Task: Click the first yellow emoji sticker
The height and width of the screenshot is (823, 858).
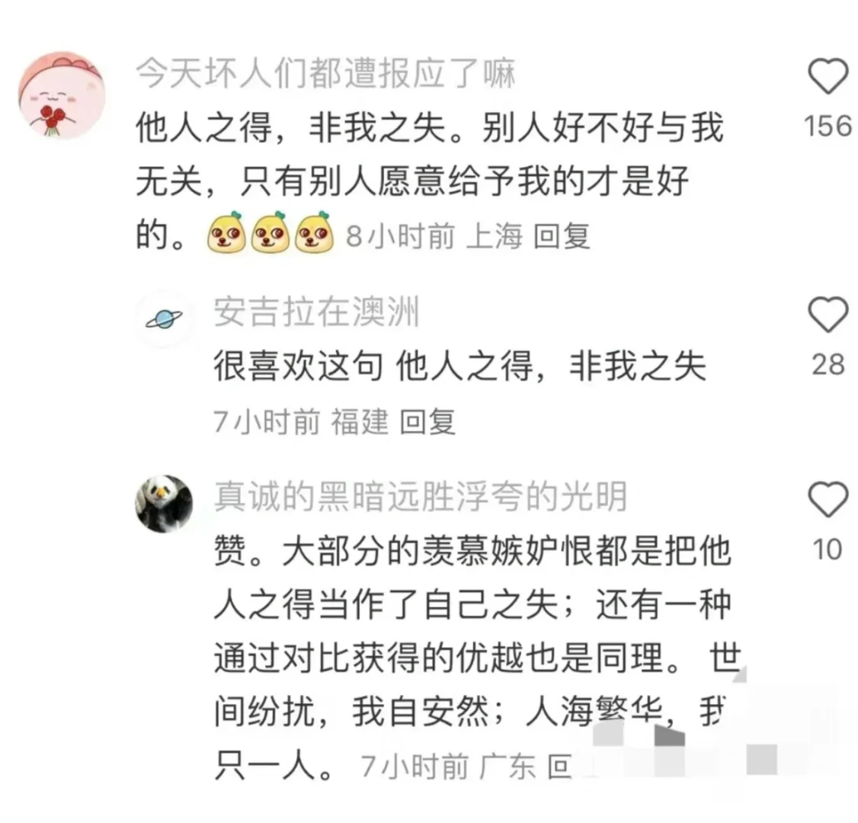Action: click(x=226, y=232)
